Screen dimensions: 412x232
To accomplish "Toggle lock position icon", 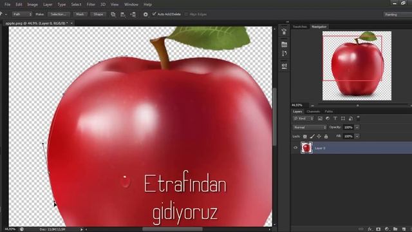I will tap(319, 137).
